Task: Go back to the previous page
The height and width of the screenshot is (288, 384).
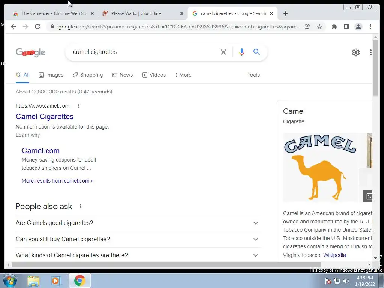Action: (13, 27)
